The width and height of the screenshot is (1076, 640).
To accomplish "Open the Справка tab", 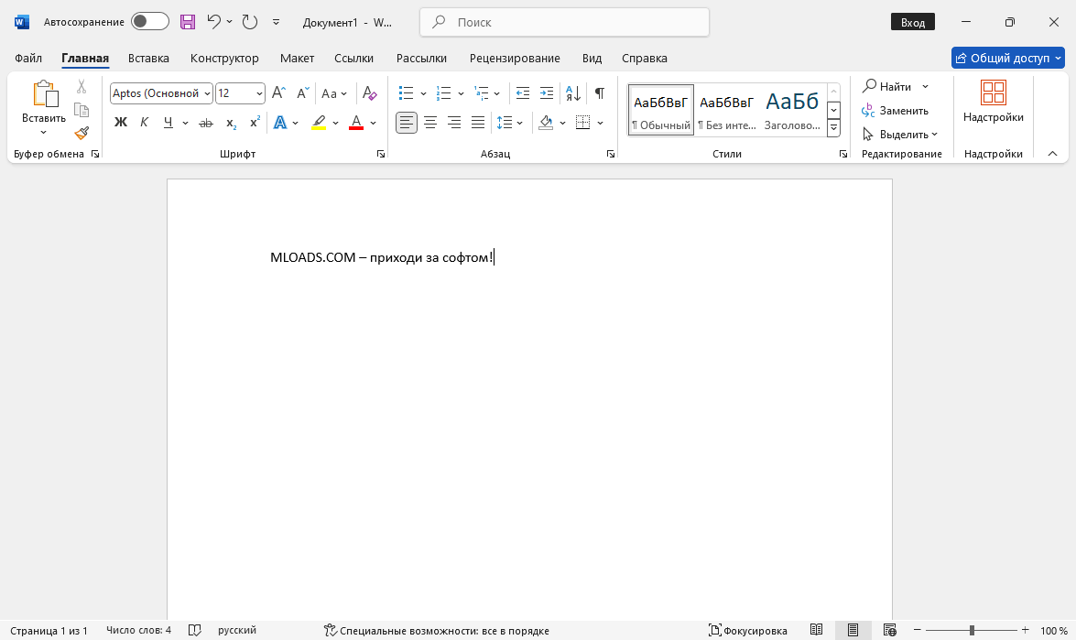I will [x=645, y=59].
